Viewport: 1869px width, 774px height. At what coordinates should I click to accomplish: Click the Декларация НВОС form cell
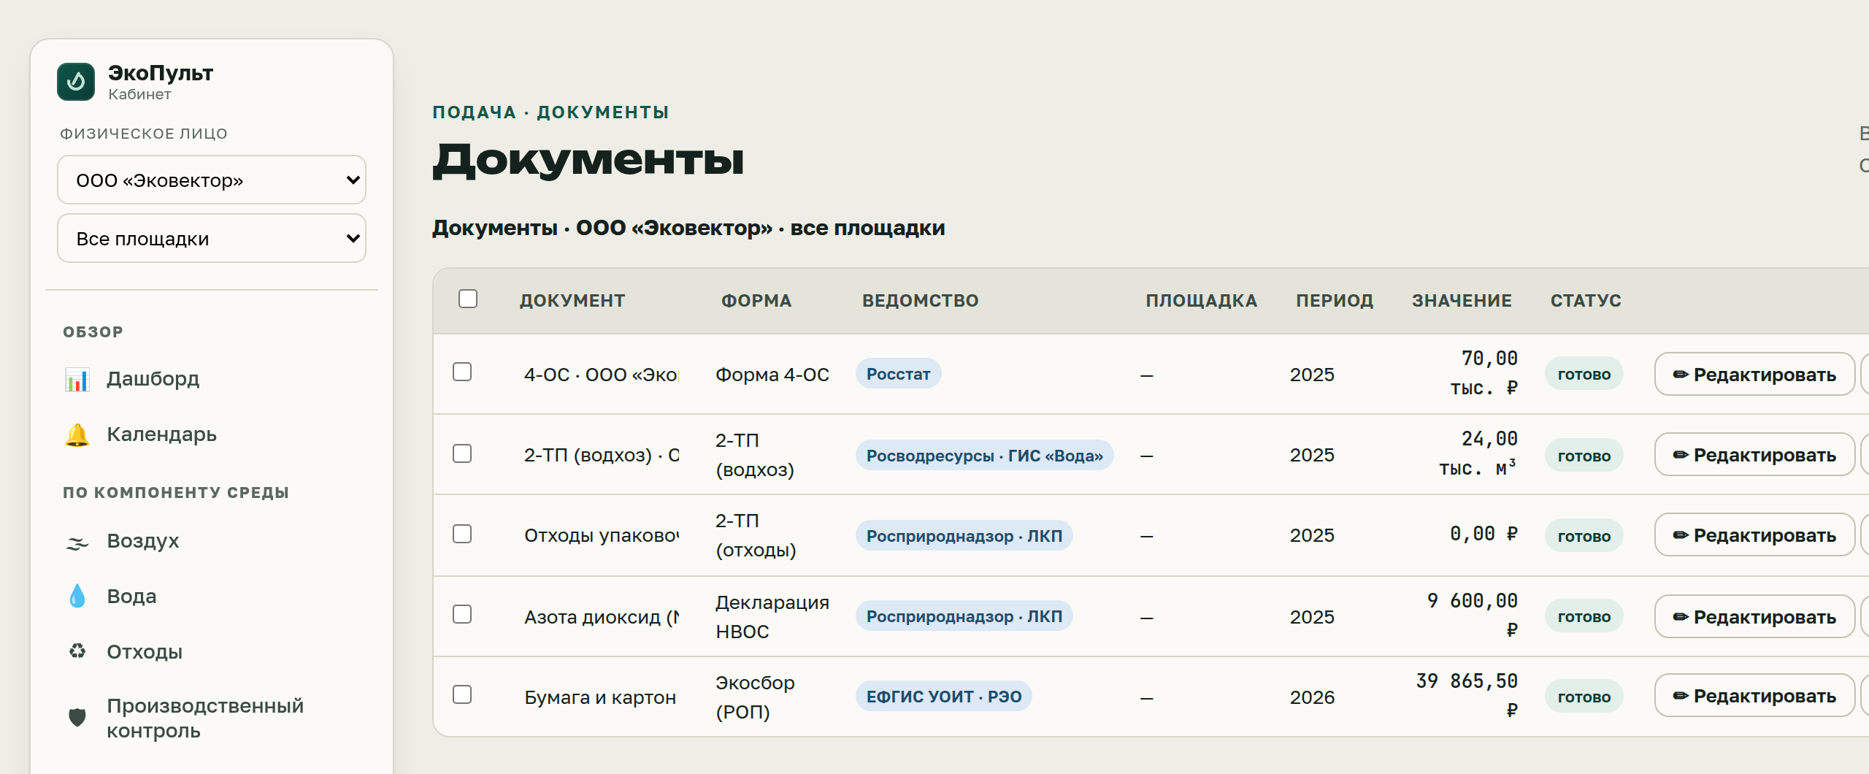coord(772,617)
